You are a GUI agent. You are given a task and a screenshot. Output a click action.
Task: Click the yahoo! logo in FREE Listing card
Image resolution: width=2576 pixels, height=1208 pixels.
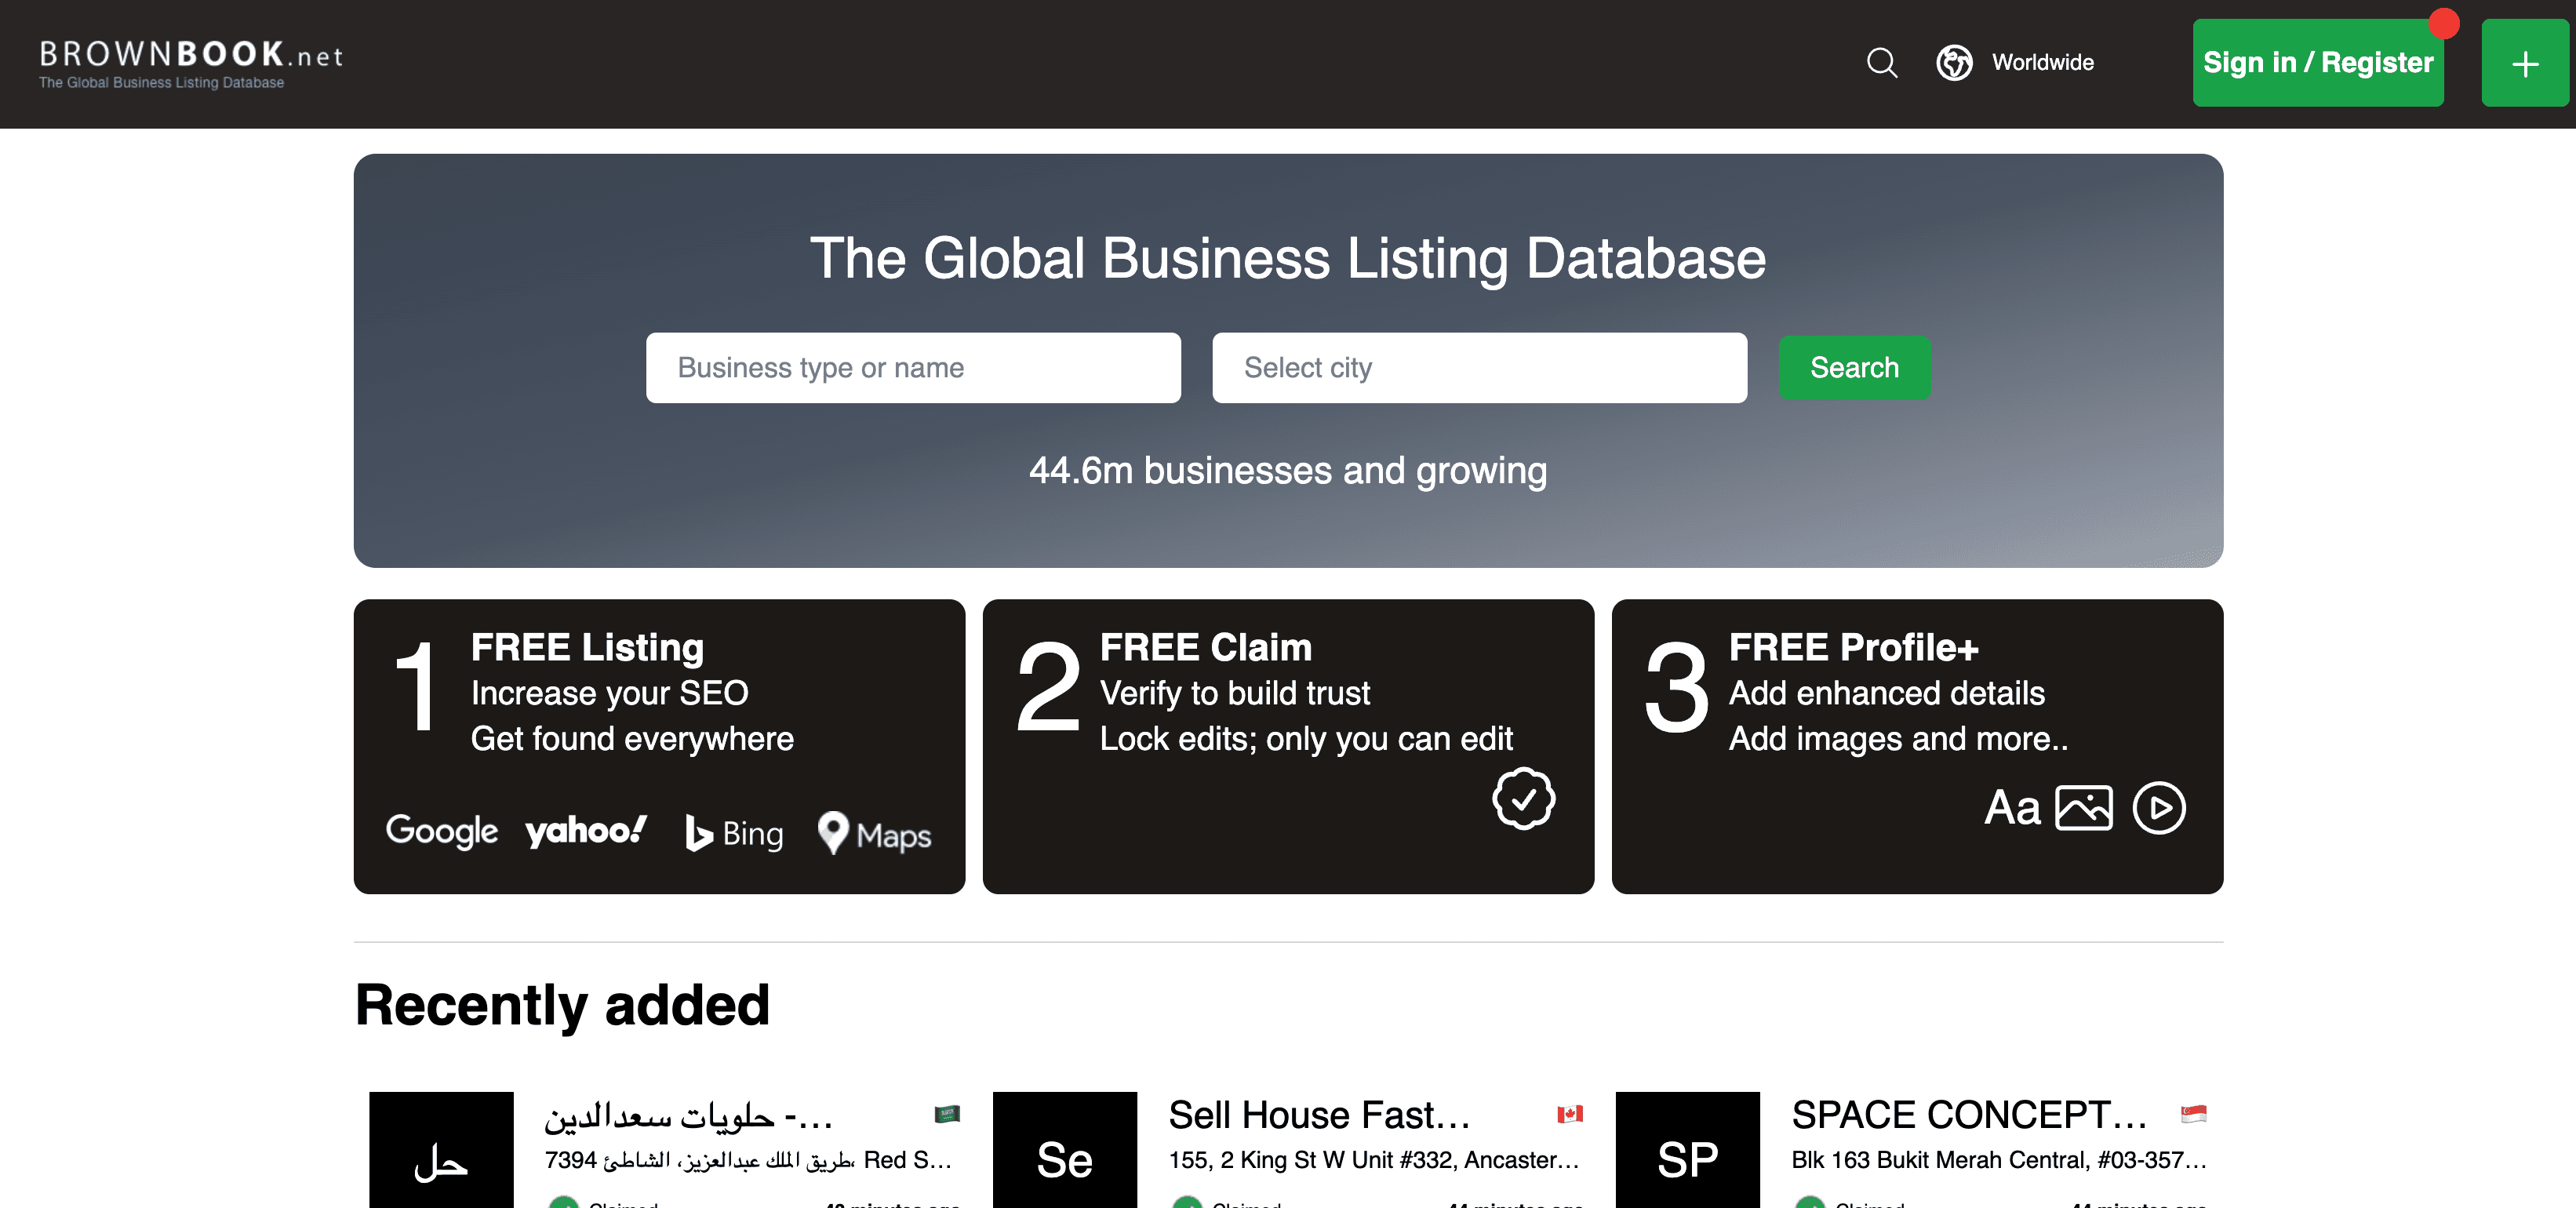(x=586, y=830)
